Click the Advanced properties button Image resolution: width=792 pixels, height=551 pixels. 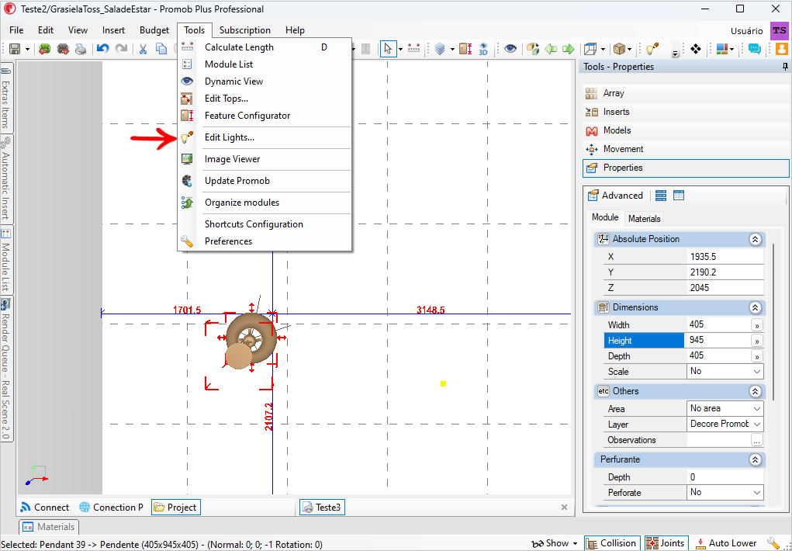616,196
